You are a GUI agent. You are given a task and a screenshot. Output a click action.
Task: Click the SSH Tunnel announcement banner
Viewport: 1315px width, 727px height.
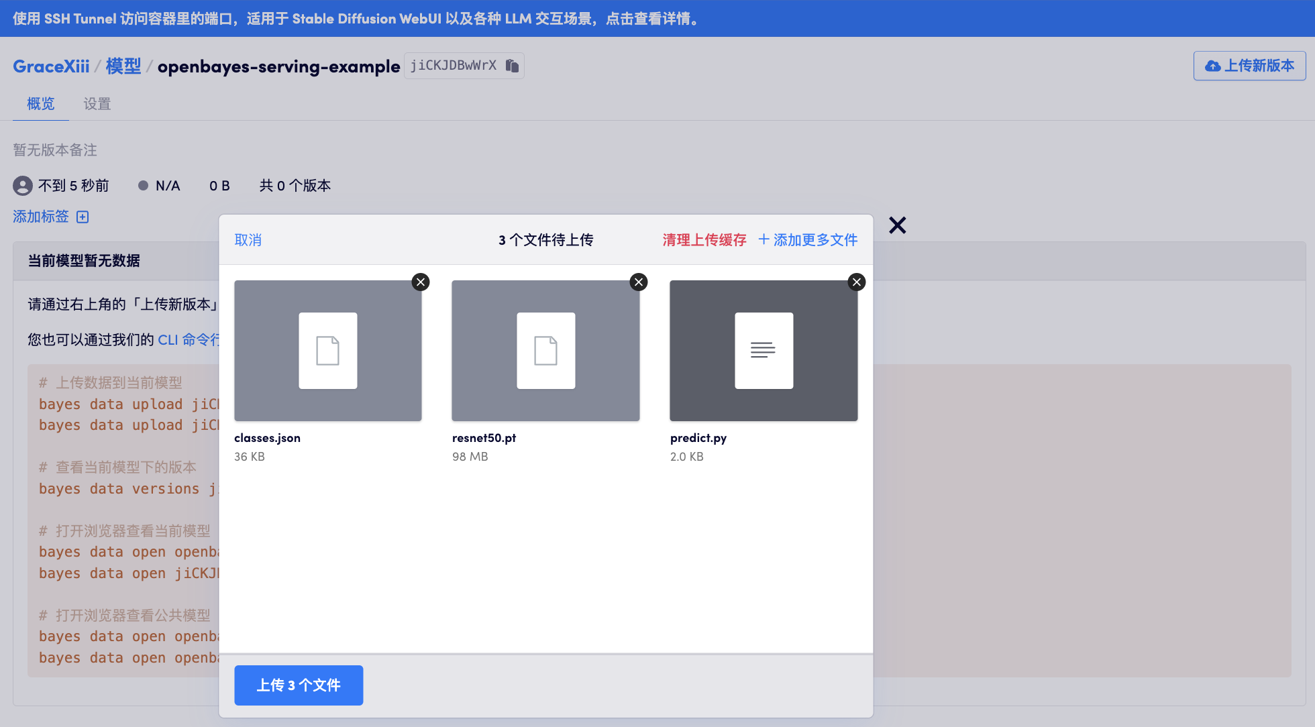[356, 18]
